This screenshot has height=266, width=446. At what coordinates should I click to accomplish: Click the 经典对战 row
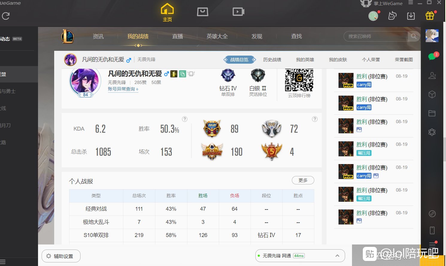(192, 209)
